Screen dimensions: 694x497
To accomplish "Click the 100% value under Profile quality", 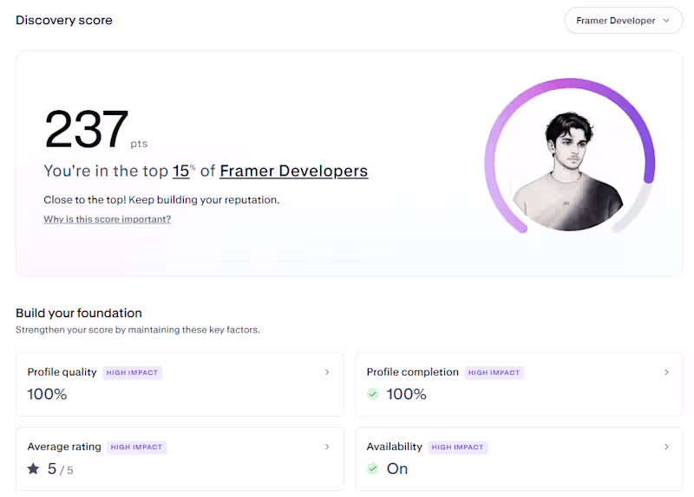I will [47, 394].
